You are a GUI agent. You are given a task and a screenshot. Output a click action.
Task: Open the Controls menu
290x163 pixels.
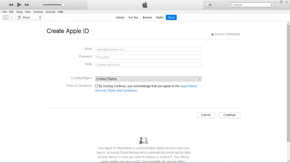click(x=38, y=12)
